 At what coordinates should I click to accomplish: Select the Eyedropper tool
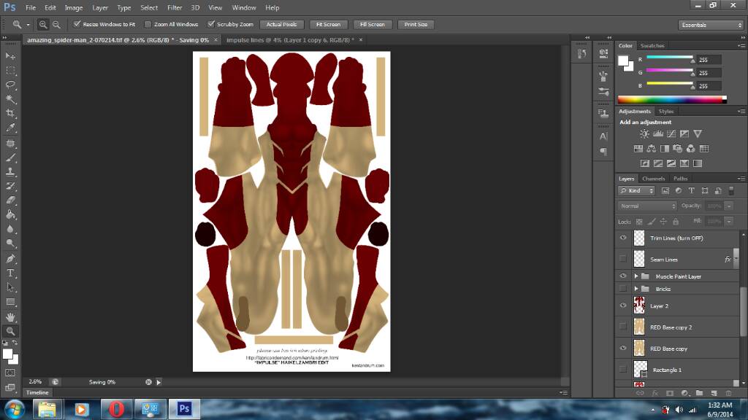pyautogui.click(x=10, y=128)
